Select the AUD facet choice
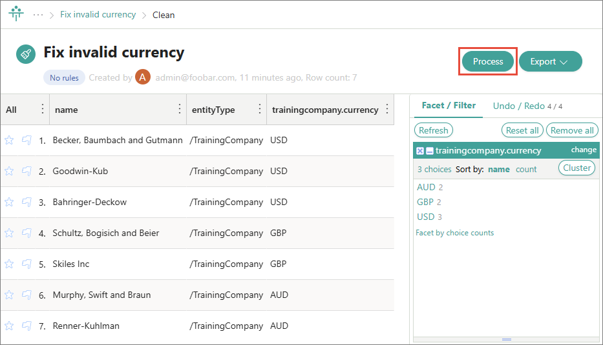 tap(426, 187)
